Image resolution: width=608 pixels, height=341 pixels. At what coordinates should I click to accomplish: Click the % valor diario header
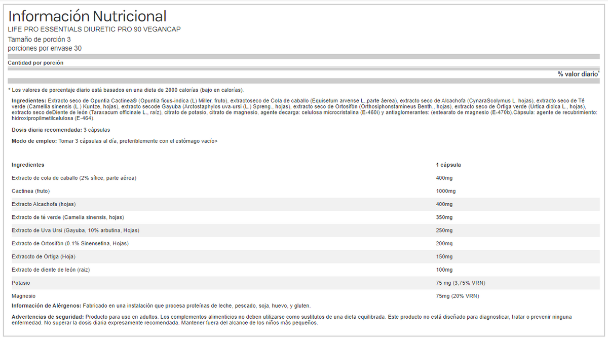tap(578, 74)
